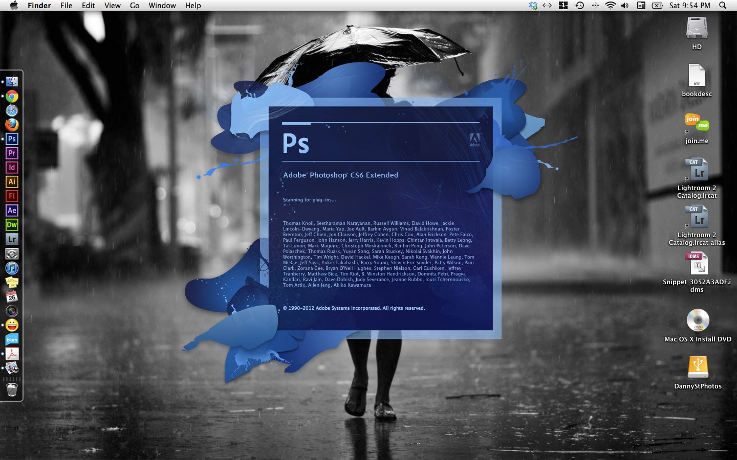The width and height of the screenshot is (737, 460).
Task: Open the Edit menu
Action: pos(89,6)
